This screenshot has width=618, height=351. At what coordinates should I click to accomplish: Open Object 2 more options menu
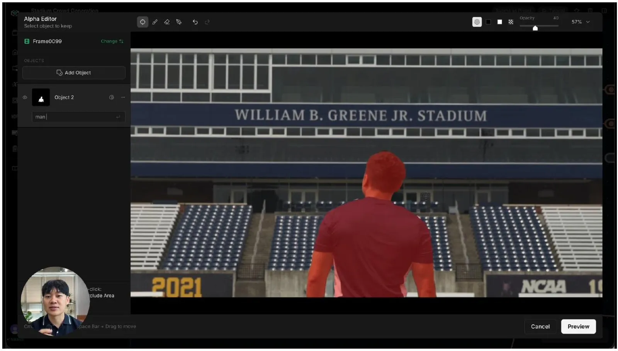[x=123, y=97]
